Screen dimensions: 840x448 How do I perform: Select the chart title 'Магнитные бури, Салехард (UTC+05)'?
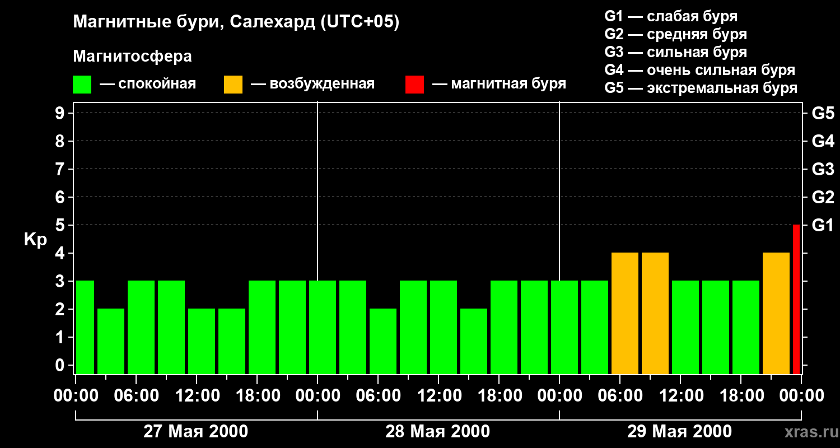point(236,22)
